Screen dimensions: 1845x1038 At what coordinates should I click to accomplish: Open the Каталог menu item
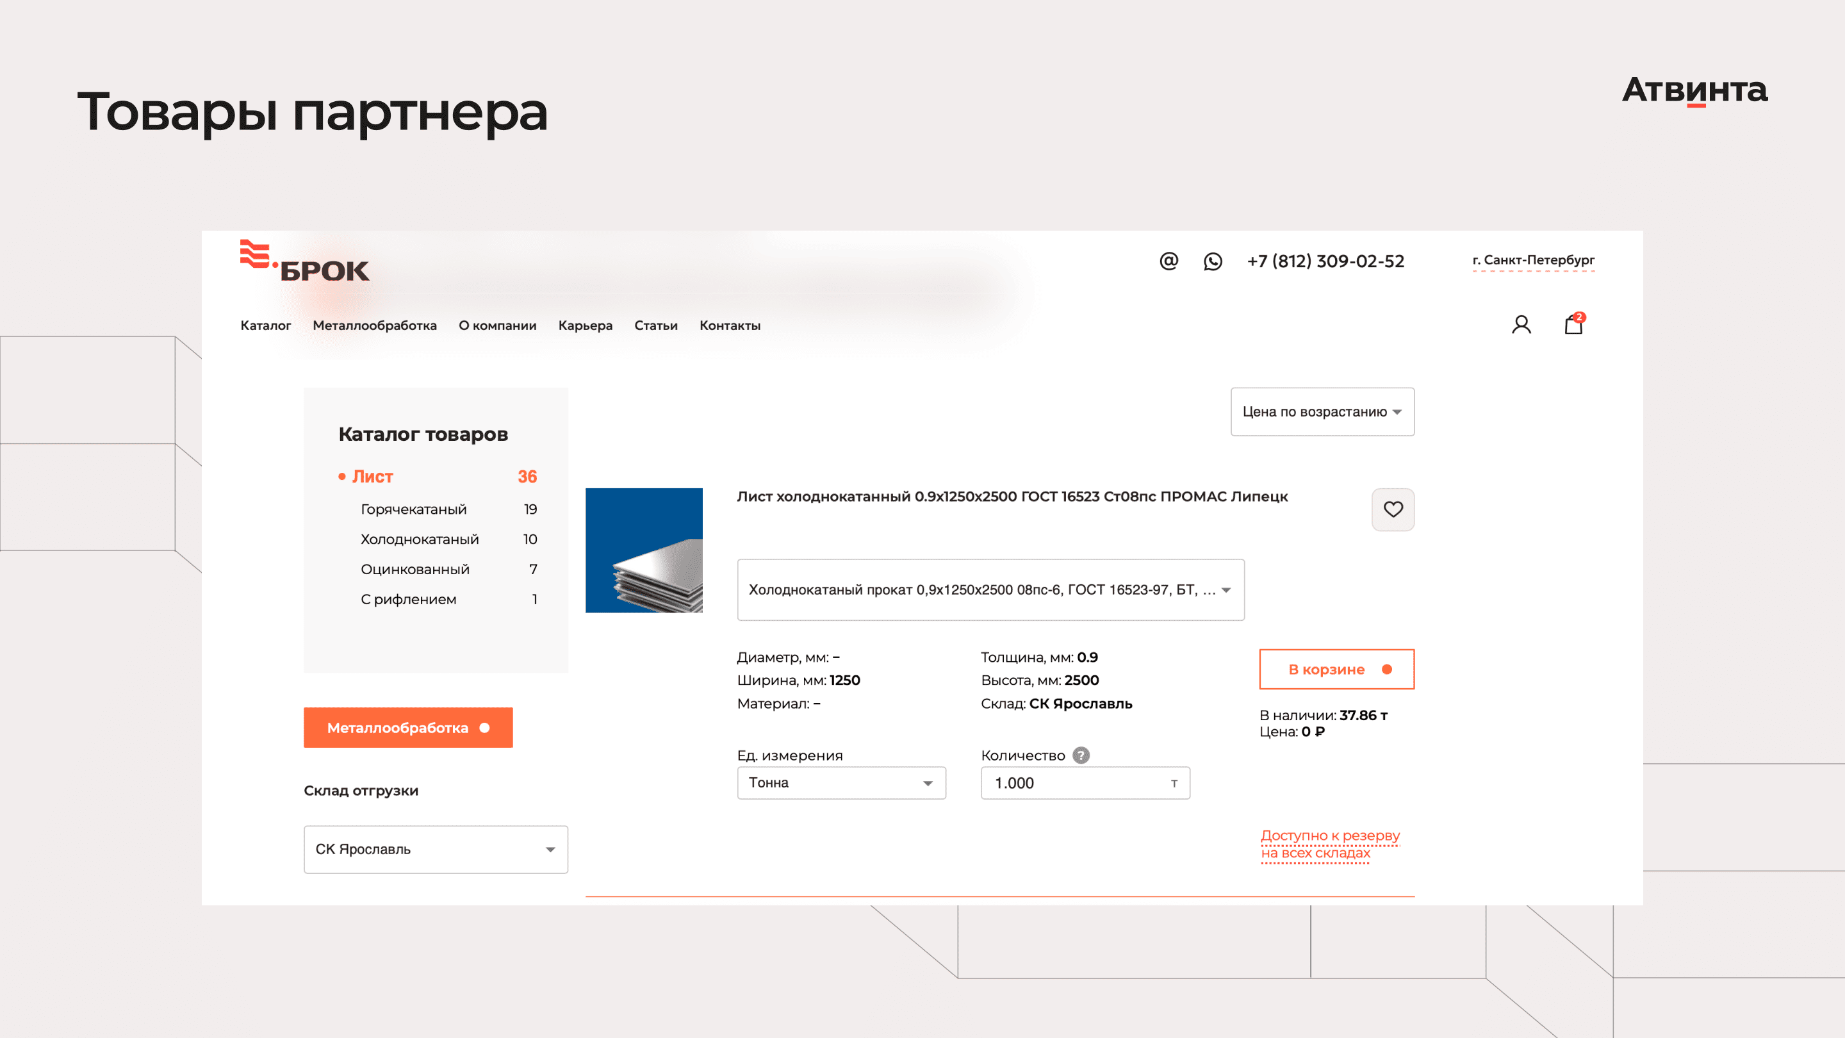266,325
